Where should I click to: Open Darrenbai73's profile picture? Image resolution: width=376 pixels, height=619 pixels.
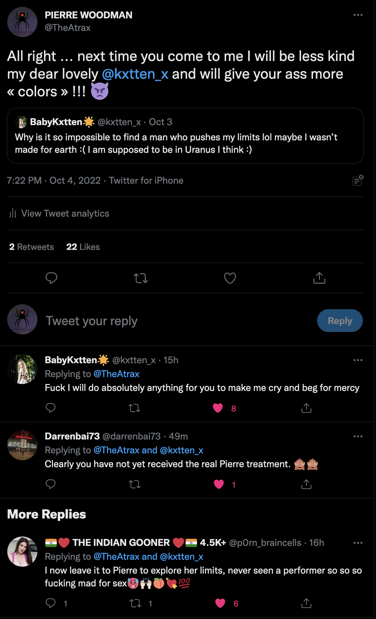coord(22,445)
